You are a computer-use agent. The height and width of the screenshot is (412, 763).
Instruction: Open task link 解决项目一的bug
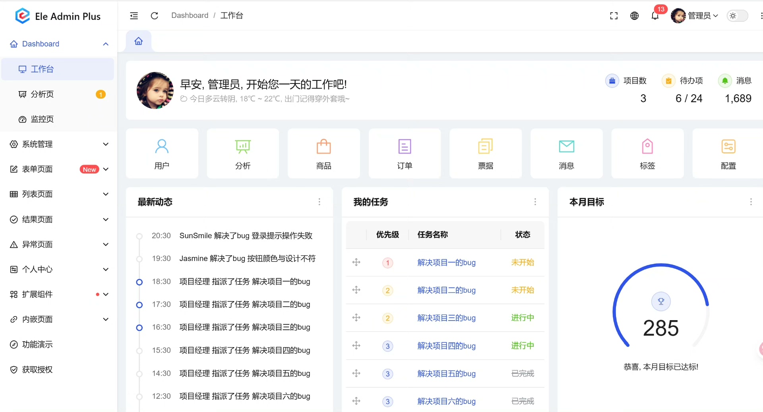pos(446,262)
